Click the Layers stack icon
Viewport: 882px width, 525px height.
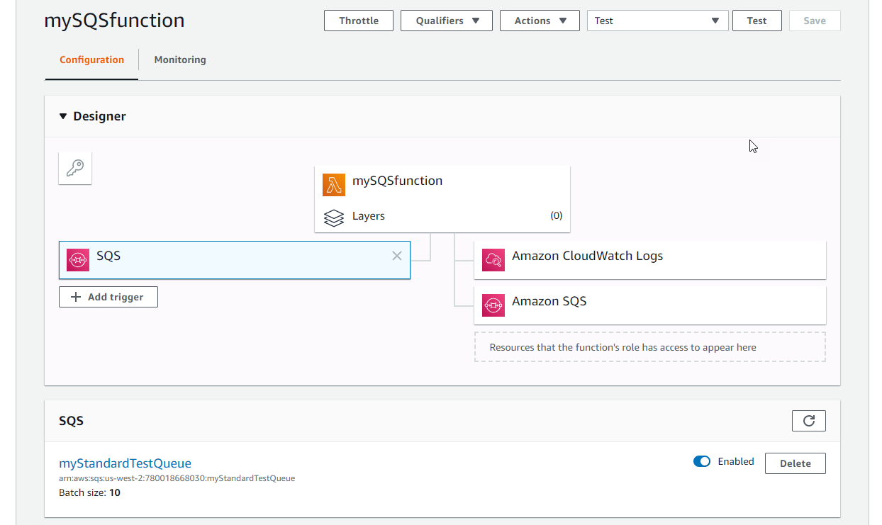pyautogui.click(x=333, y=217)
